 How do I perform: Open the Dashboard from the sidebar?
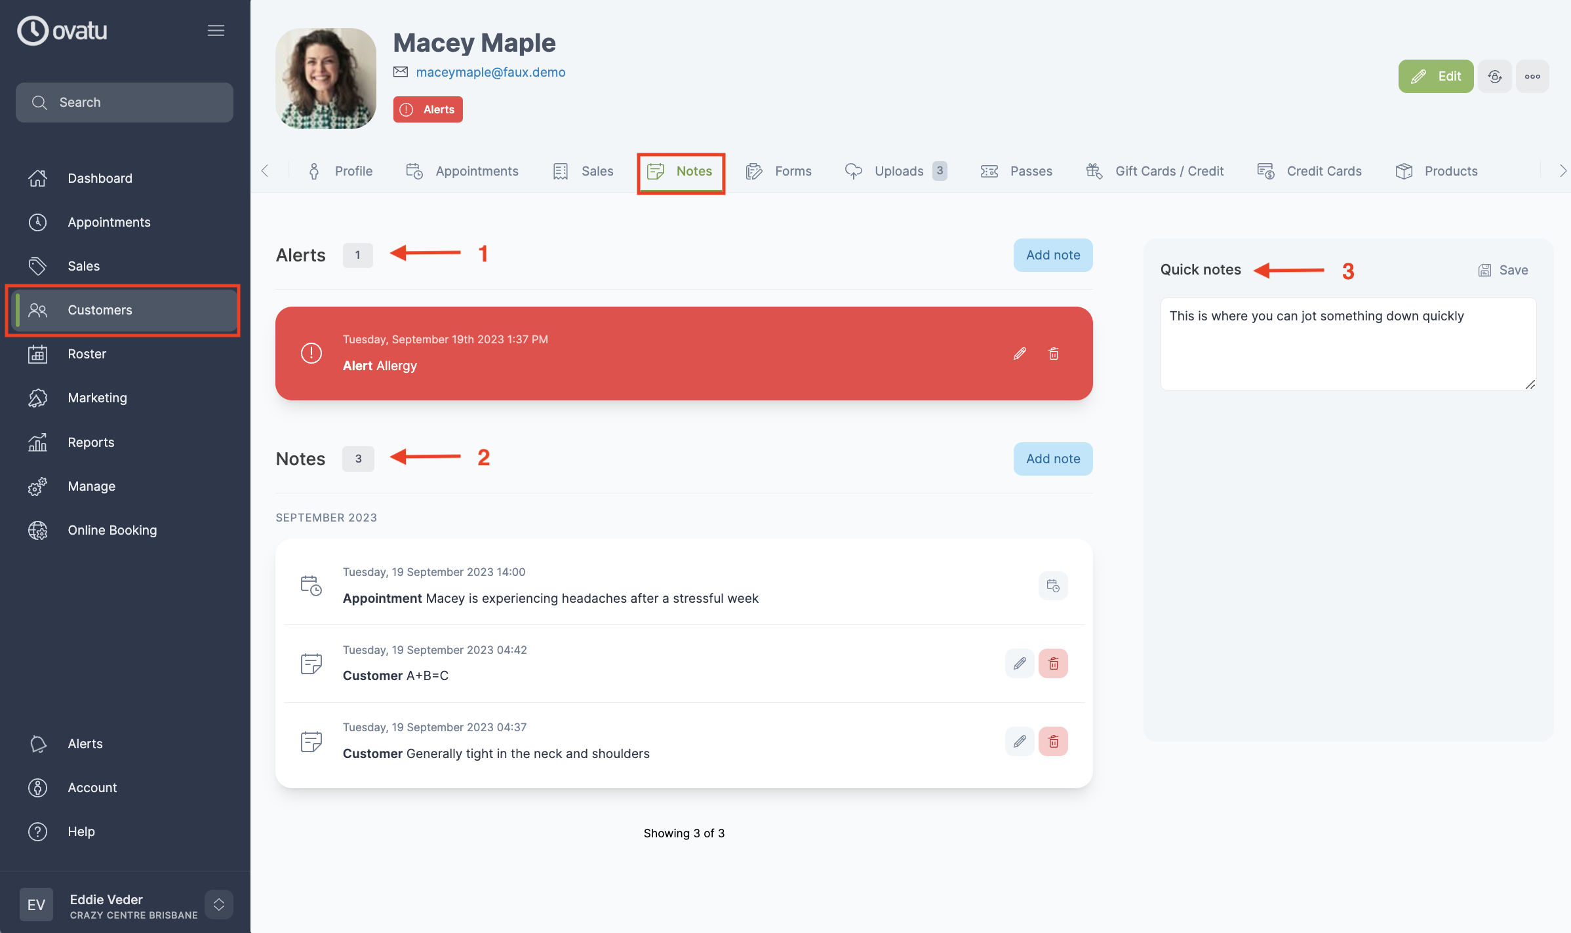point(100,178)
